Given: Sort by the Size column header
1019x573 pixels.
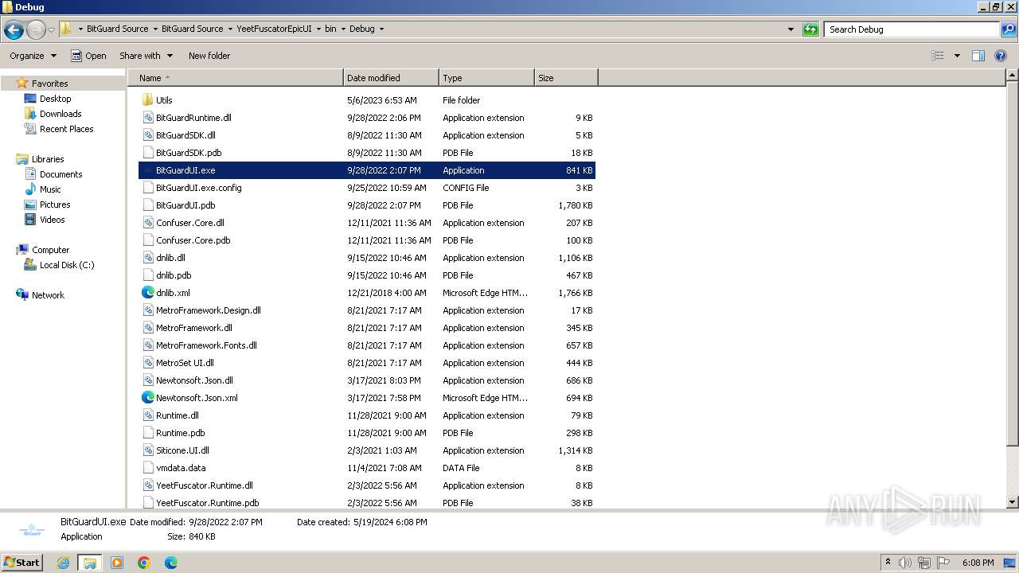Looking at the screenshot, I should click(x=566, y=78).
